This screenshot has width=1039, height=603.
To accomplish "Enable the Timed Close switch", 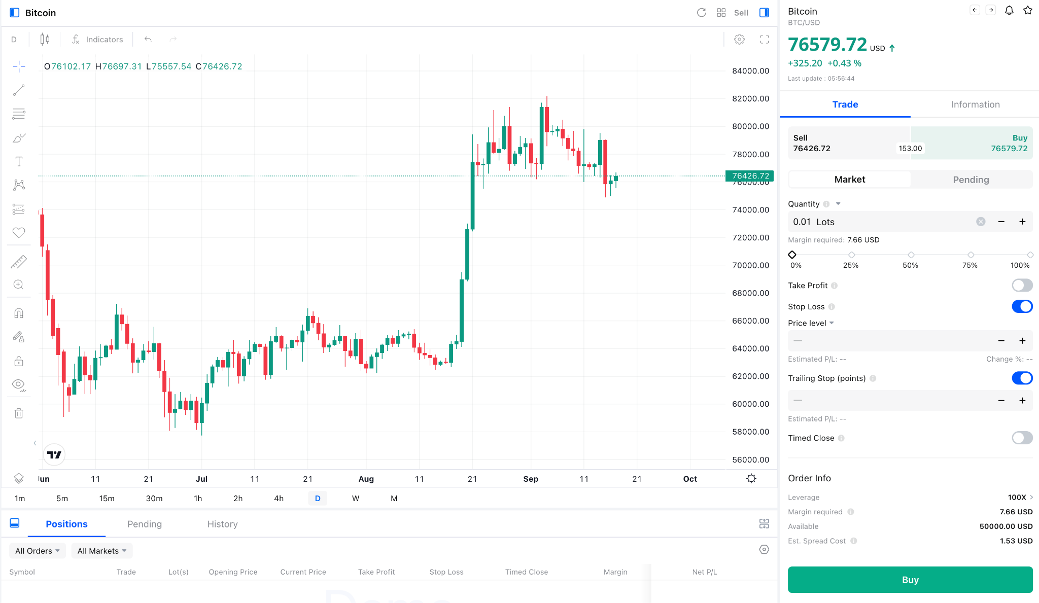I will click(1022, 438).
